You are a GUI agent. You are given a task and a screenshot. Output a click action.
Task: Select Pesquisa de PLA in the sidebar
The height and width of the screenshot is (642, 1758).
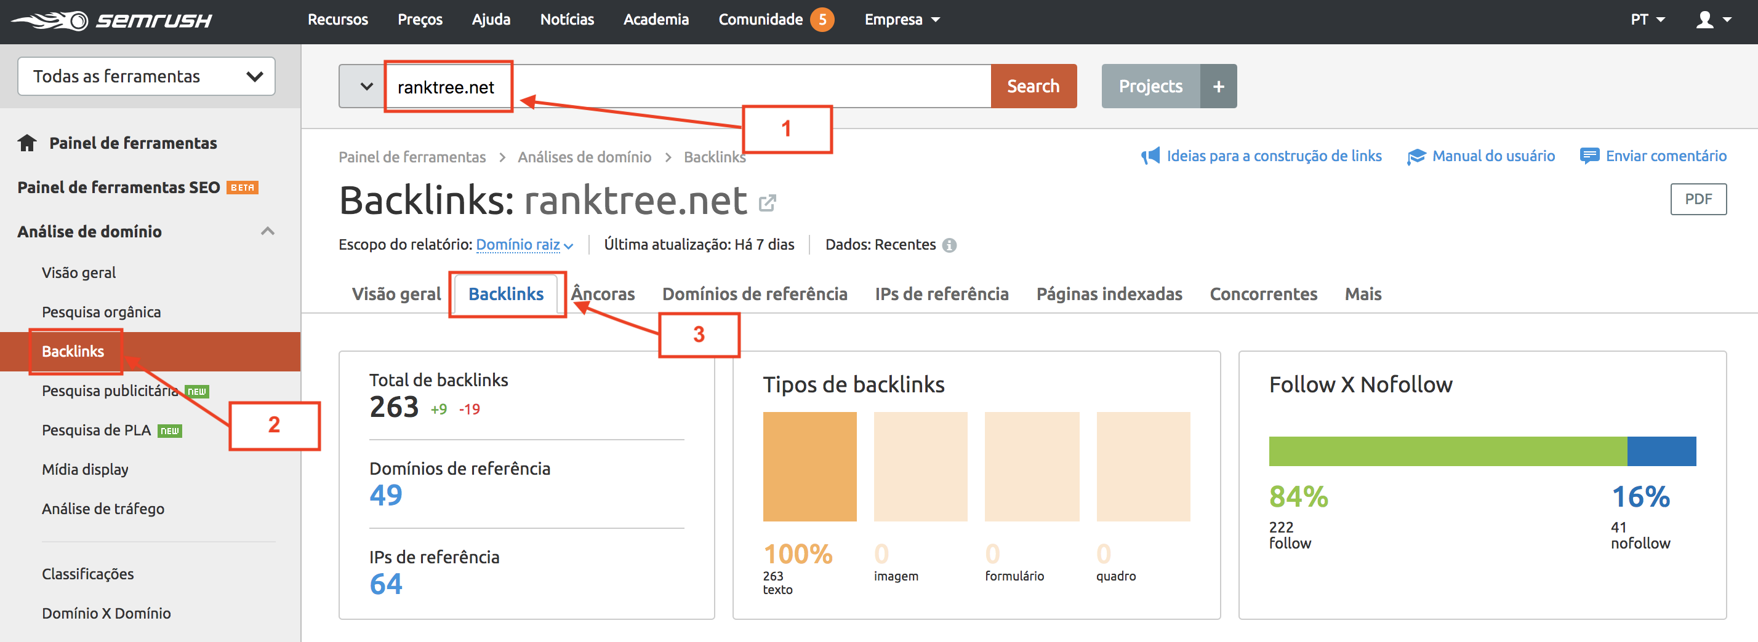96,430
